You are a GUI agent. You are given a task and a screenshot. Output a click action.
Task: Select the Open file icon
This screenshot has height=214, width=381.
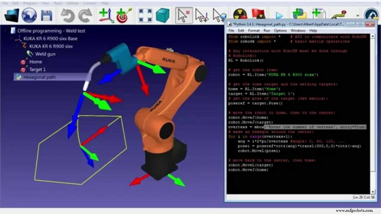tap(11, 15)
